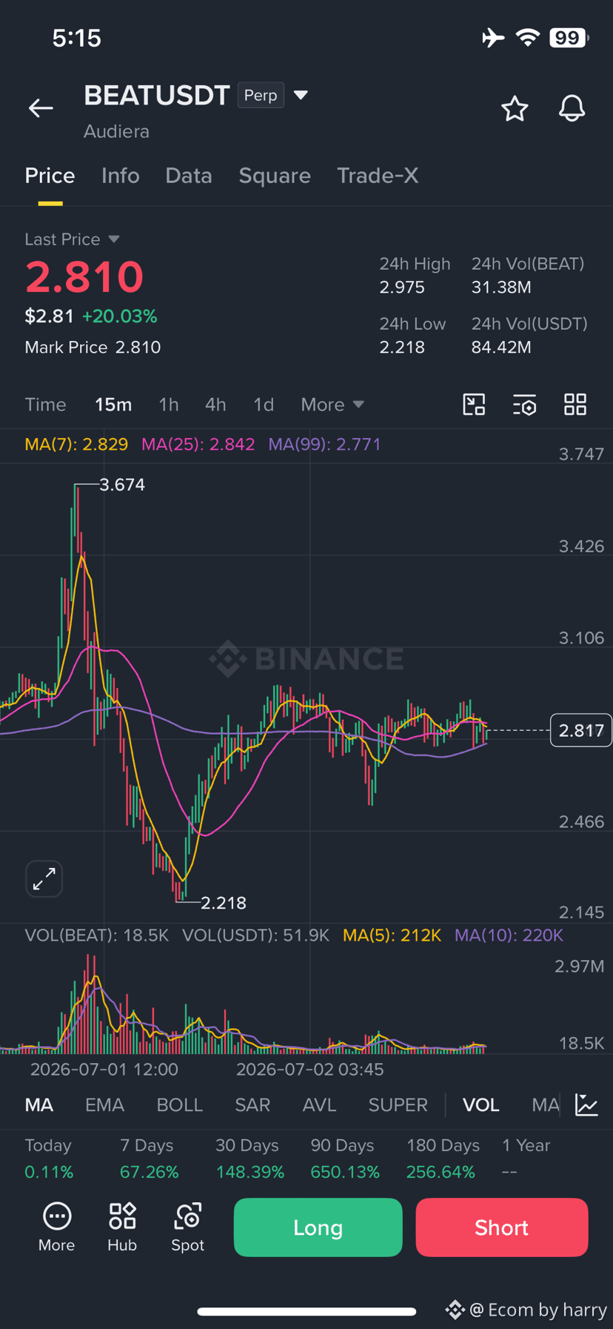This screenshot has height=1329, width=613.
Task: Select the Time chart interval
Action: pos(45,405)
